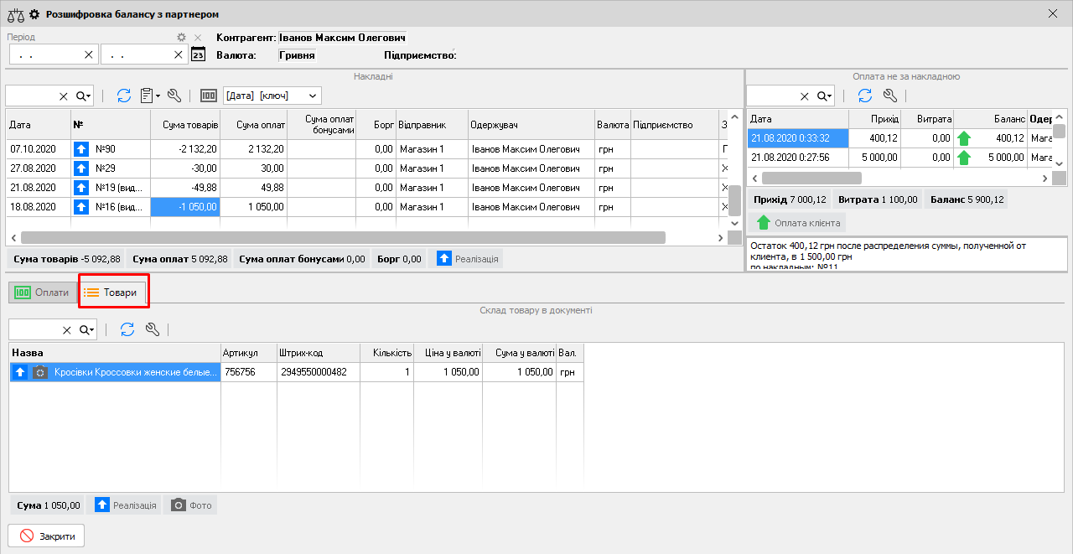Switch to the Оплати tab

click(x=42, y=293)
